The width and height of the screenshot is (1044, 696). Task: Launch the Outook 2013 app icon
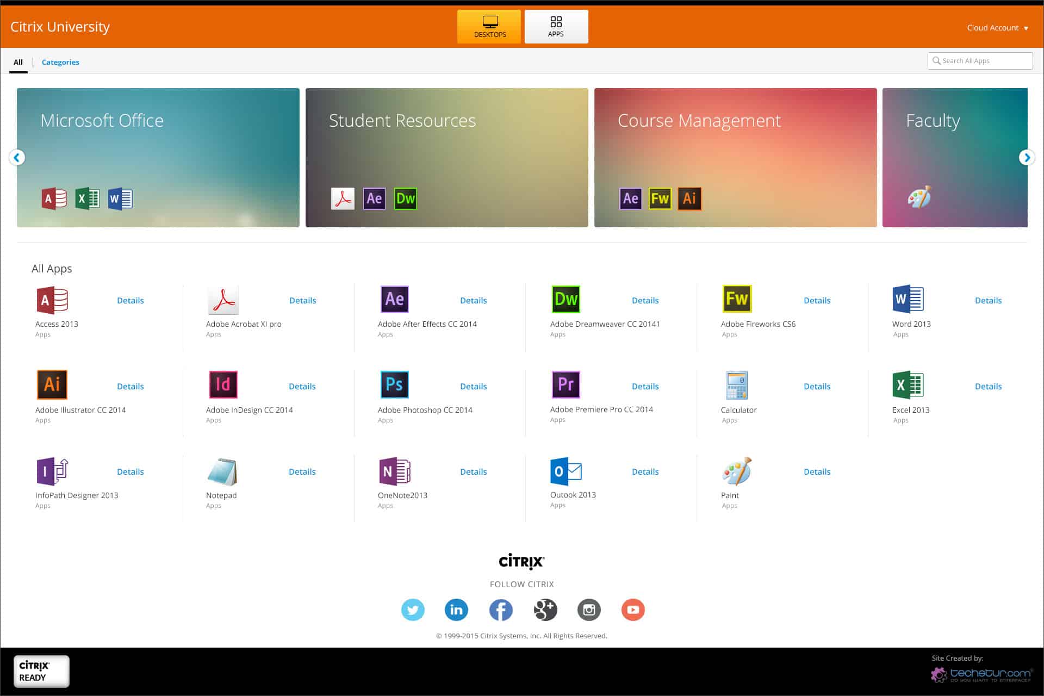(566, 471)
